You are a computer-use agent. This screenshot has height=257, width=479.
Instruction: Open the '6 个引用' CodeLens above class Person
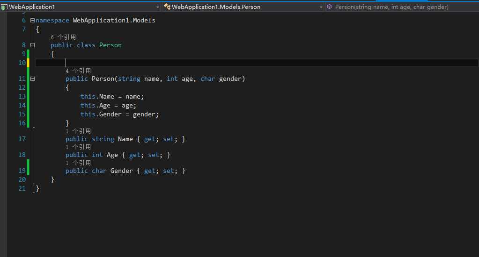pos(63,37)
